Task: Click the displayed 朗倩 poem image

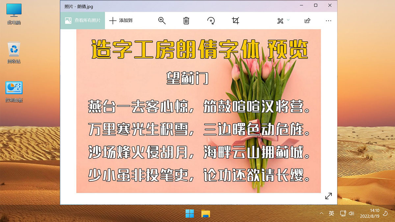Action: [x=198, y=111]
